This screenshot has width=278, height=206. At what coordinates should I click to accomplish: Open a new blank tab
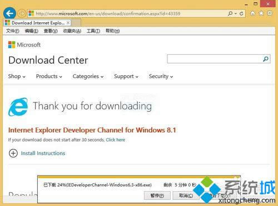(76, 23)
